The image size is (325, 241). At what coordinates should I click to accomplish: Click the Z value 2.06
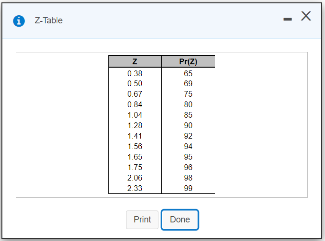135,178
